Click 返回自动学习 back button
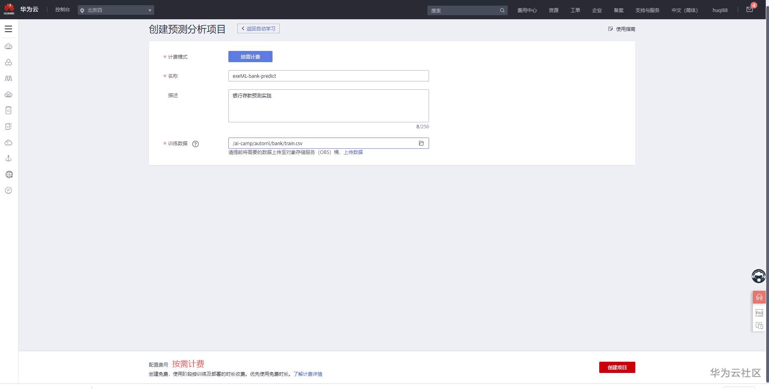Image resolution: width=769 pixels, height=389 pixels. coord(258,28)
